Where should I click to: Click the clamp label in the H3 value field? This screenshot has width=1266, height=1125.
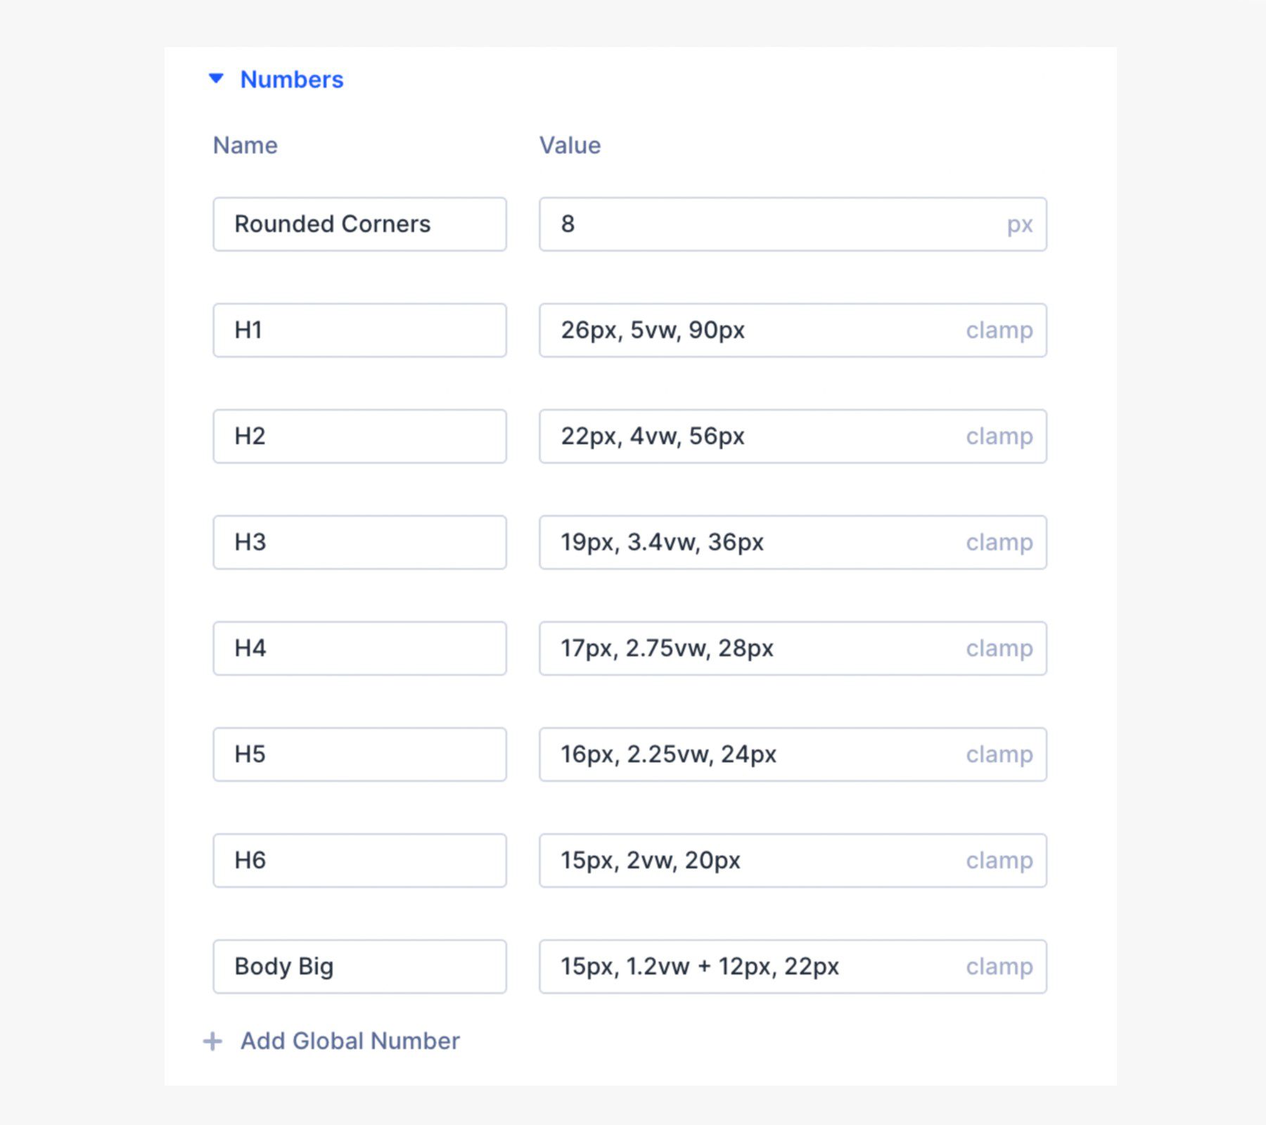pyautogui.click(x=998, y=542)
